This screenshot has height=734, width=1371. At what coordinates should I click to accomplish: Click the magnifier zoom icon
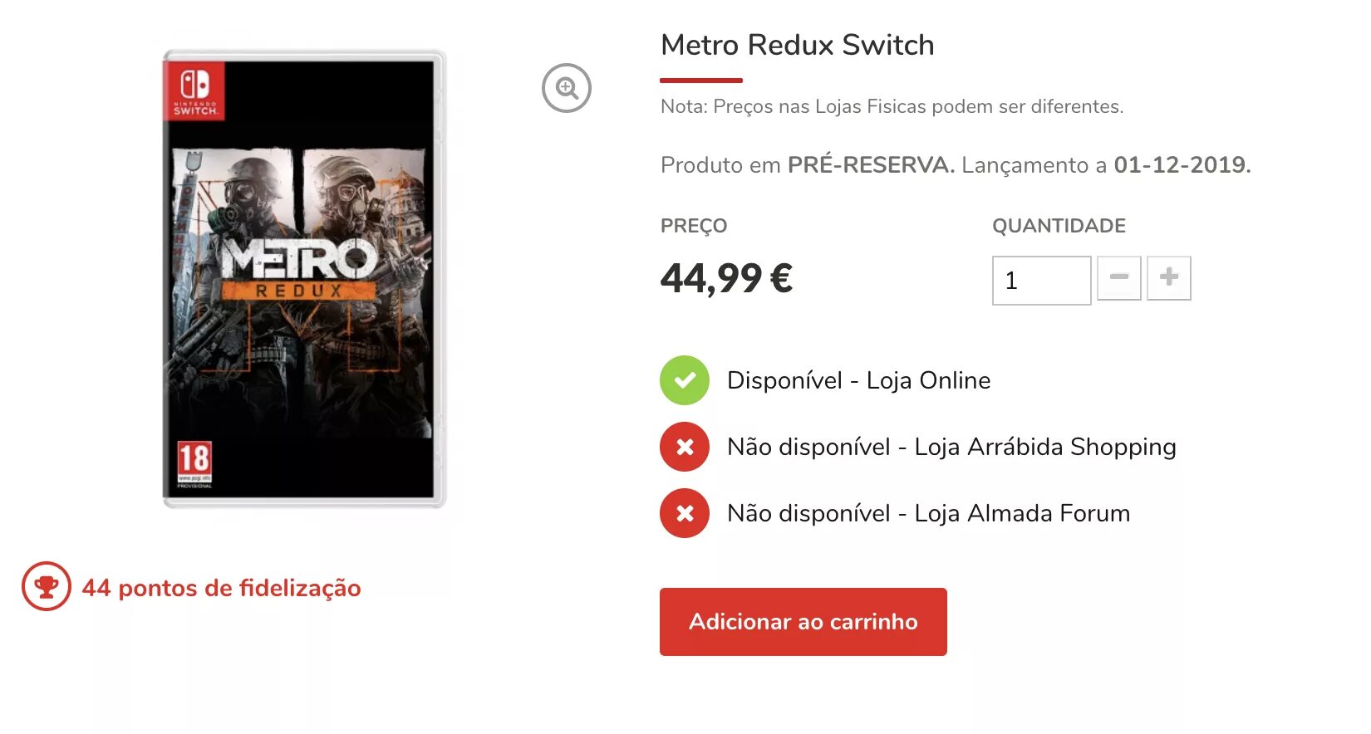(x=567, y=88)
